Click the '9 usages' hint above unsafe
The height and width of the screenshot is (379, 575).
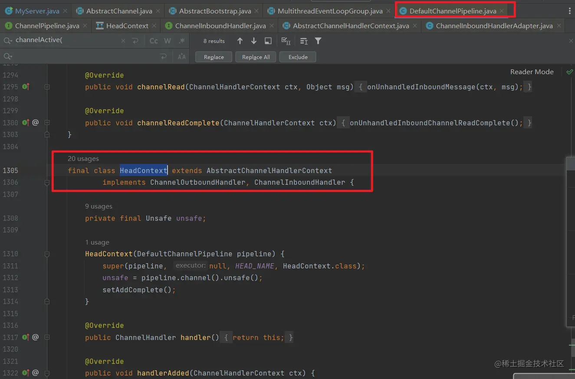pos(99,206)
